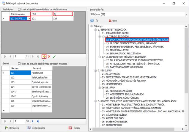Select 14. EGYÉB BERENDEZÉSEK tree item
The image size is (189, 132).
coord(135,47)
